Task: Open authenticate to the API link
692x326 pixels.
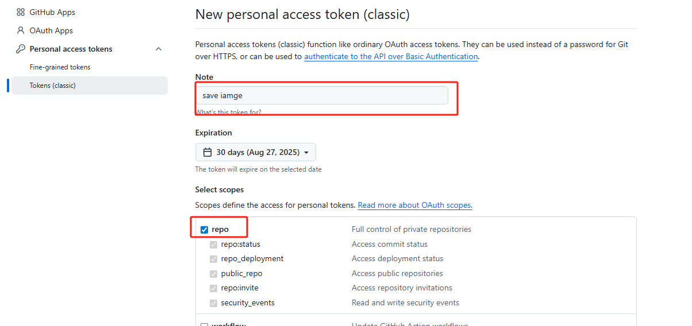Action: coord(391,57)
